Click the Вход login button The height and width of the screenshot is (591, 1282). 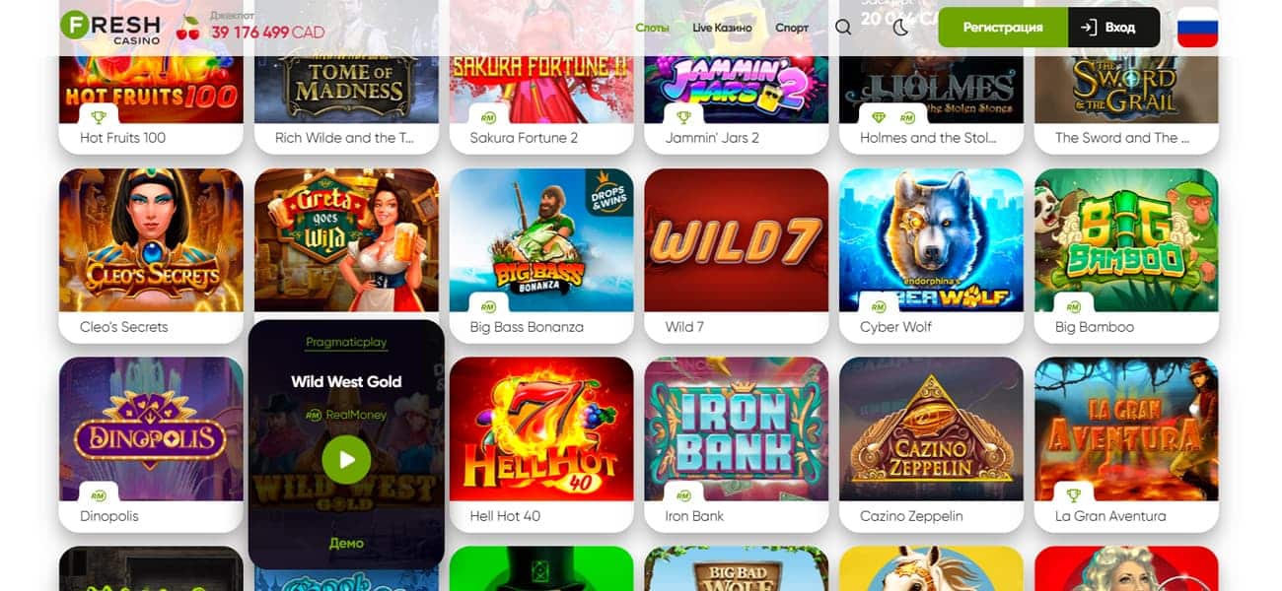click(1113, 28)
